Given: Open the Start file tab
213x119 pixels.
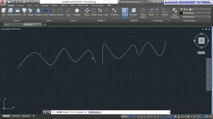Looking at the screenshot, I should pyautogui.click(x=7, y=24).
